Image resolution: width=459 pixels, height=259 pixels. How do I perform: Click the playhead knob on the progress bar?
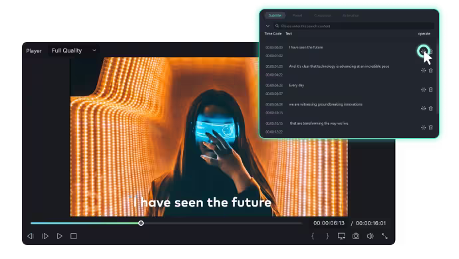(141, 223)
